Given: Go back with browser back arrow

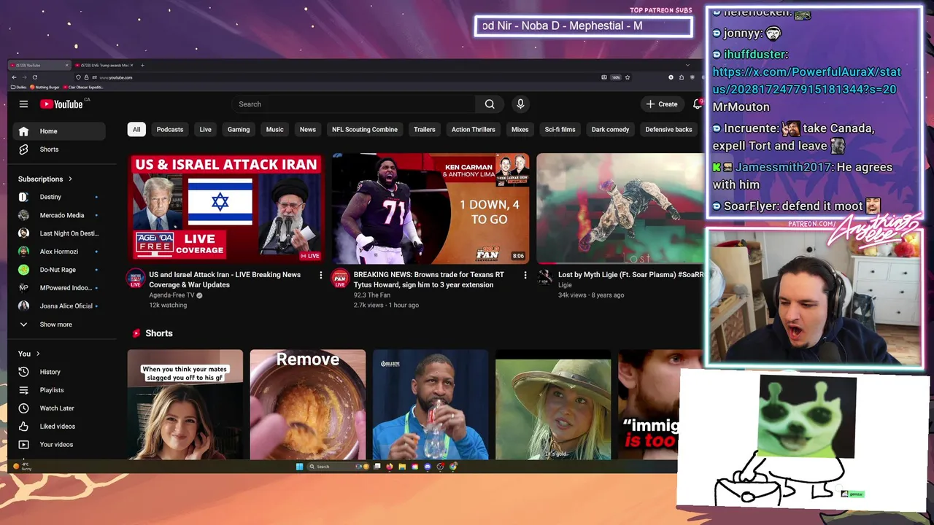Looking at the screenshot, I should click(x=14, y=77).
